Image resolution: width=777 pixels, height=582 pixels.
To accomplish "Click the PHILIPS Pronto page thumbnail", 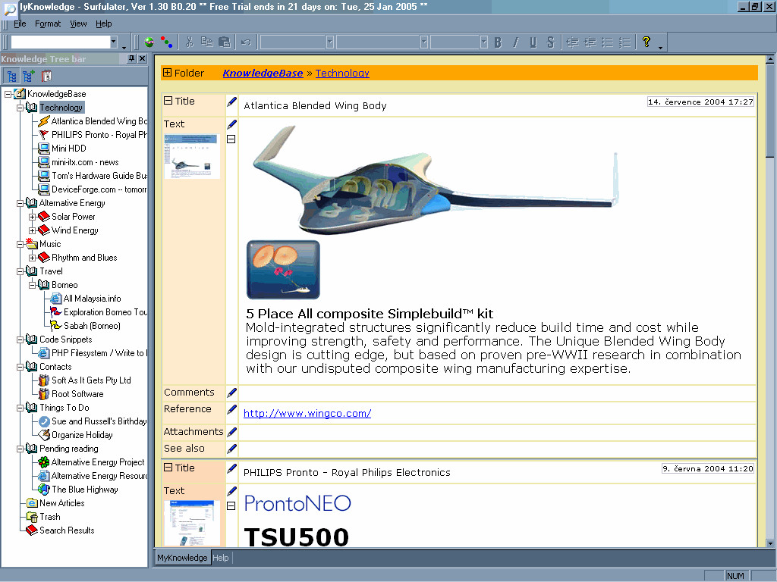I will (192, 523).
